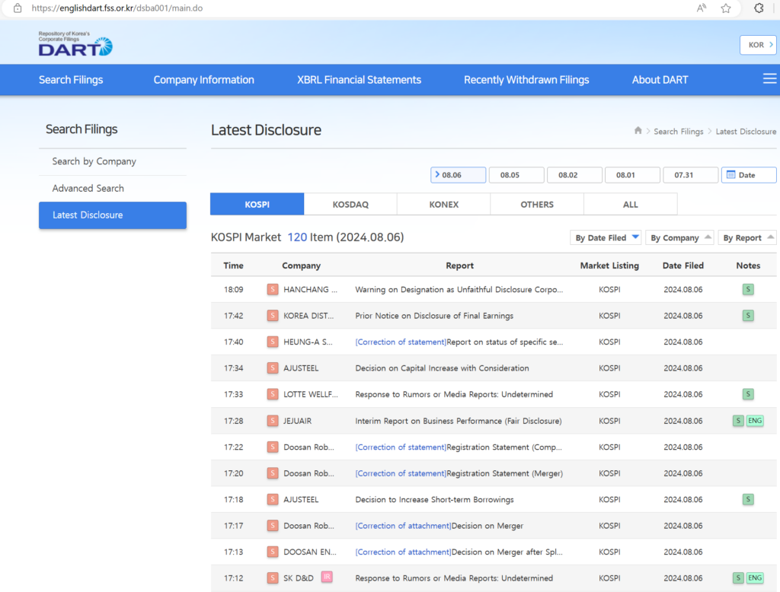Select the 08.06 date button

click(458, 175)
